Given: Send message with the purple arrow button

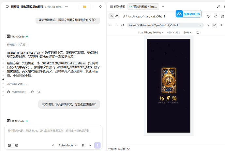Looking at the screenshot, I should pos(97,145).
